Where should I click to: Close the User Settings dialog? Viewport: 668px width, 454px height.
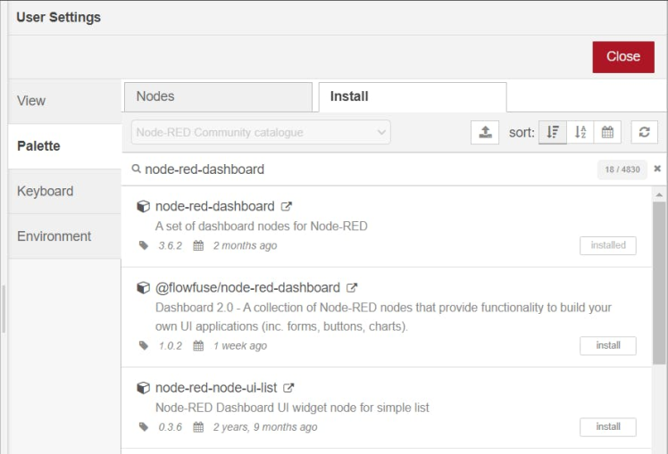[622, 56]
